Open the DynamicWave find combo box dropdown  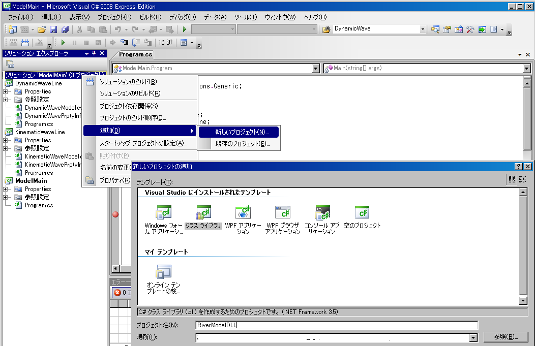(x=423, y=29)
